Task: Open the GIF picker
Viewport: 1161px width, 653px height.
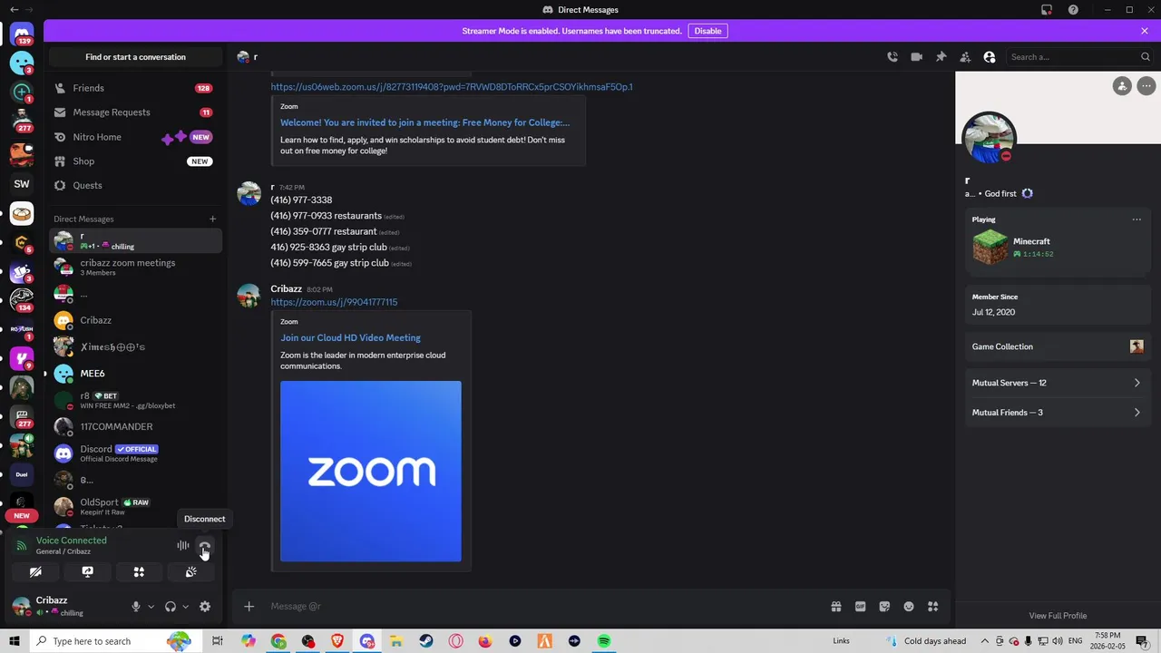Action: [860, 607]
